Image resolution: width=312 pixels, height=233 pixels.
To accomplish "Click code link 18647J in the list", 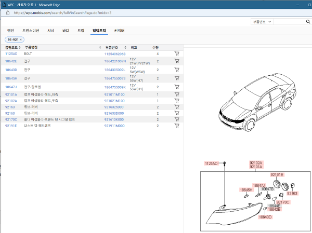I will click(x=11, y=87).
